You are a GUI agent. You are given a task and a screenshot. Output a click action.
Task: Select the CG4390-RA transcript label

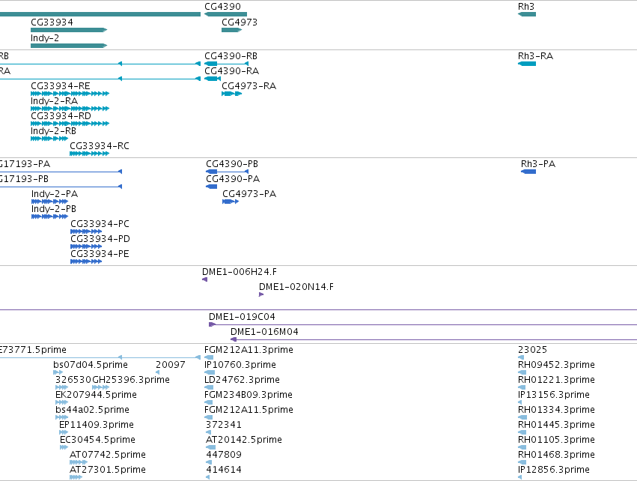231,71
